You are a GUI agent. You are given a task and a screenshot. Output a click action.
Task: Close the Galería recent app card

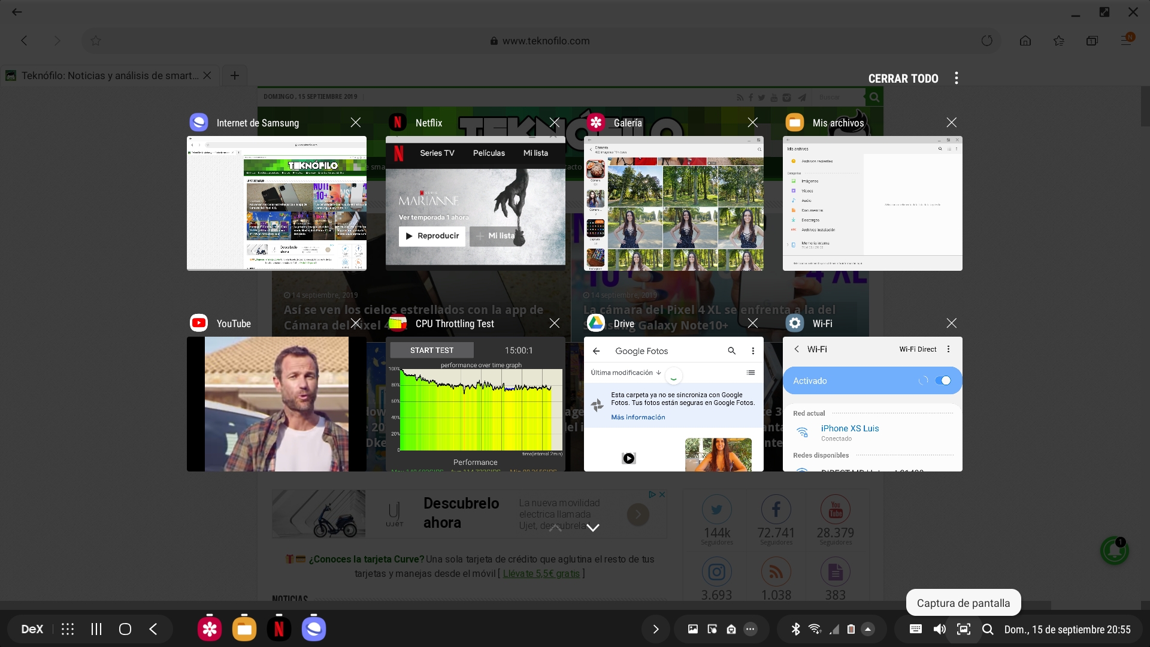coord(753,122)
